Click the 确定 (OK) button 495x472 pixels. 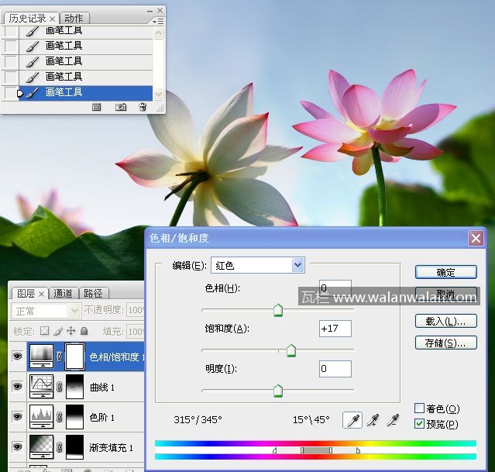point(445,272)
